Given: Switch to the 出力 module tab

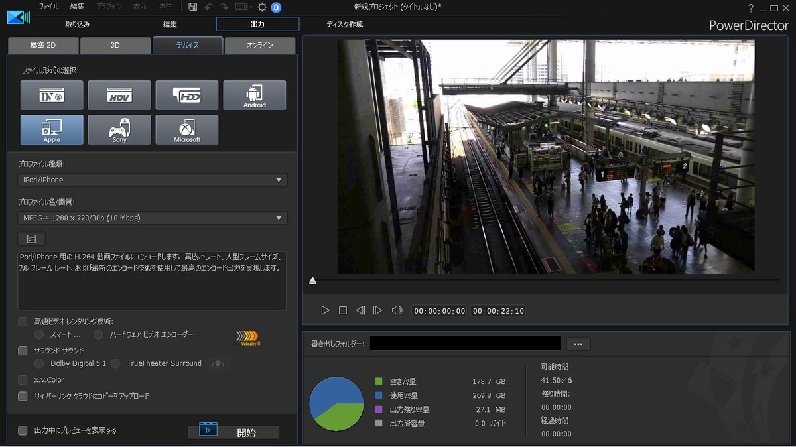Looking at the screenshot, I should [x=257, y=25].
